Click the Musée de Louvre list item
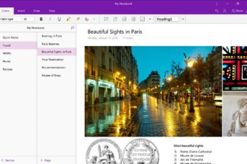This screenshot has width=247, height=164. coord(192,156)
